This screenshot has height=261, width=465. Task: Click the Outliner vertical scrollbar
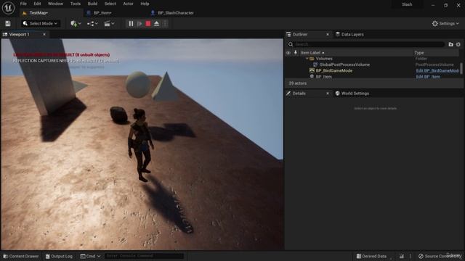click(x=461, y=68)
